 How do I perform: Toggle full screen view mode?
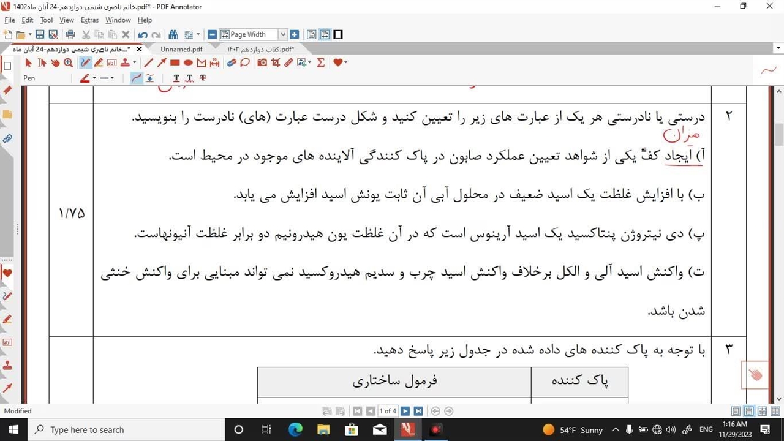coord(337,35)
